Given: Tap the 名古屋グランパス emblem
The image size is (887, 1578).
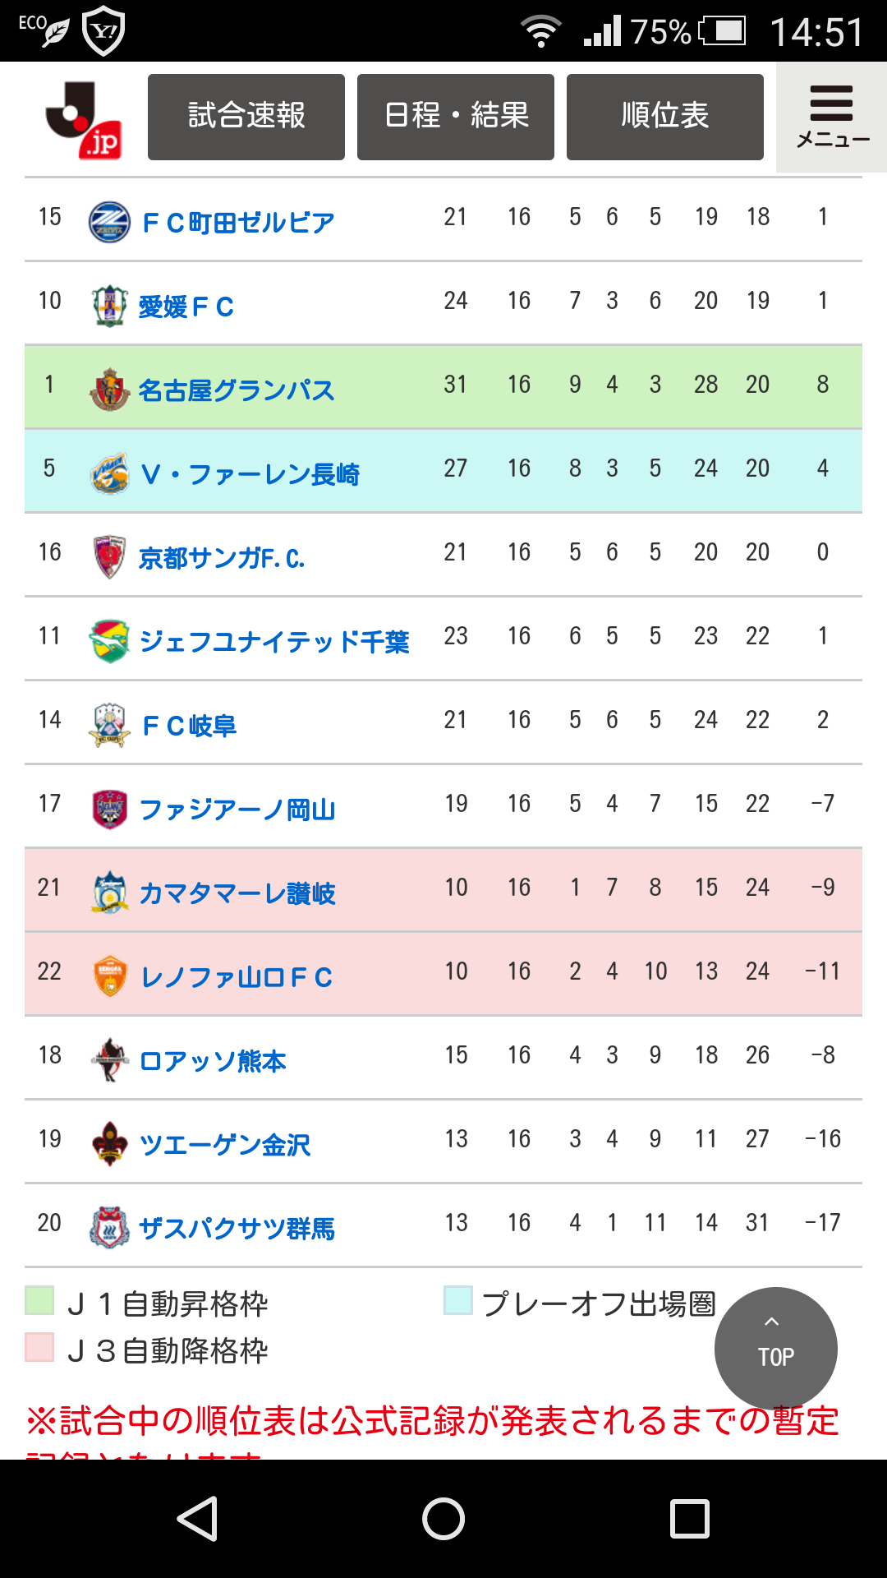Looking at the screenshot, I should [109, 390].
